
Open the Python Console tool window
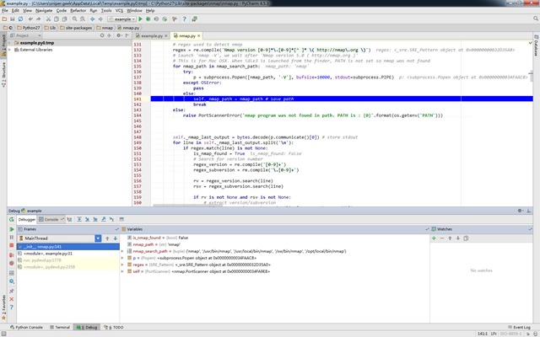click(26, 328)
